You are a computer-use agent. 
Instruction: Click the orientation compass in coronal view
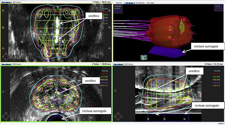coord(6,57)
